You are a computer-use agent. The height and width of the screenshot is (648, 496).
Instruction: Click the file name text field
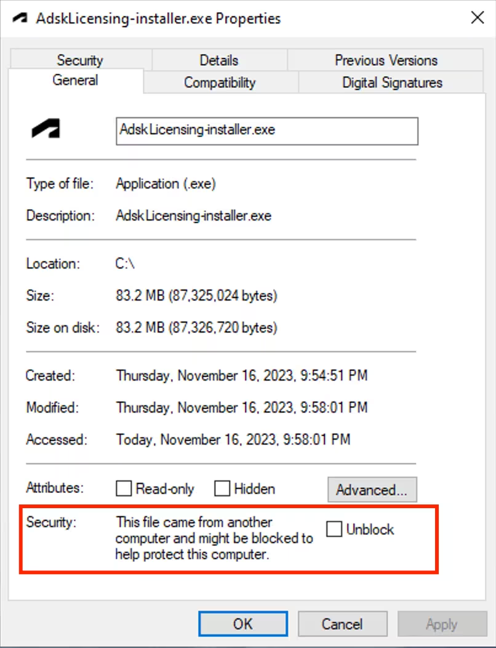[266, 131]
